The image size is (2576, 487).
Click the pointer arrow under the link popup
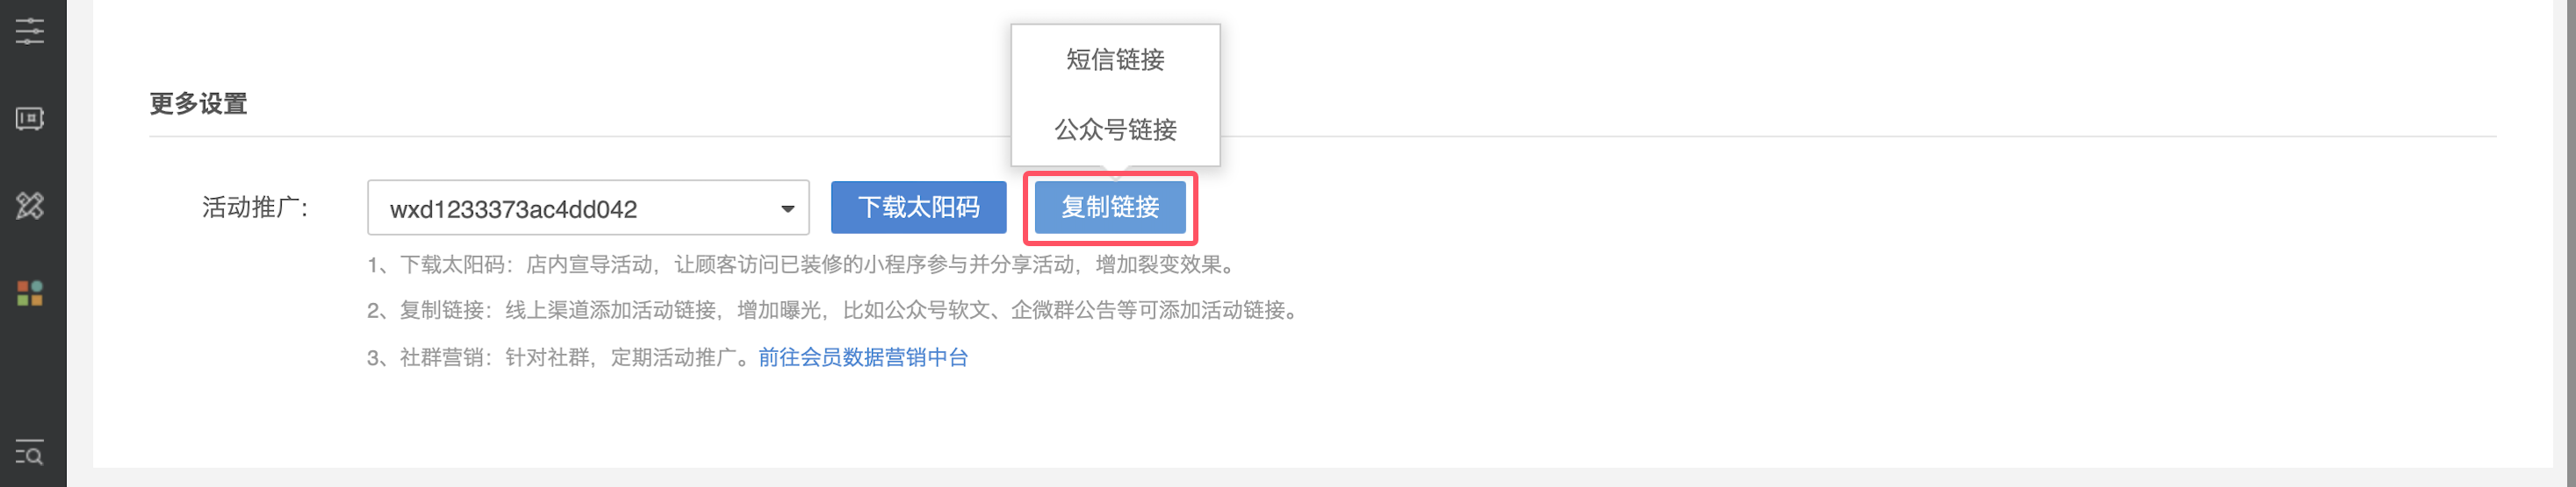click(1115, 172)
